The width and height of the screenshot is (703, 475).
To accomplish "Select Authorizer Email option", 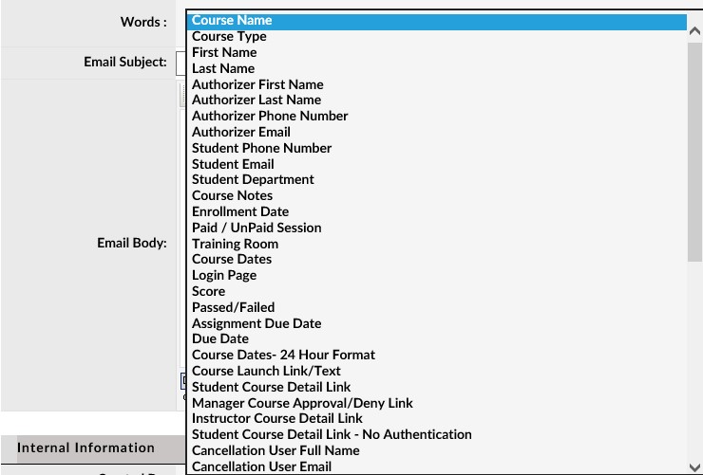I will [436, 133].
